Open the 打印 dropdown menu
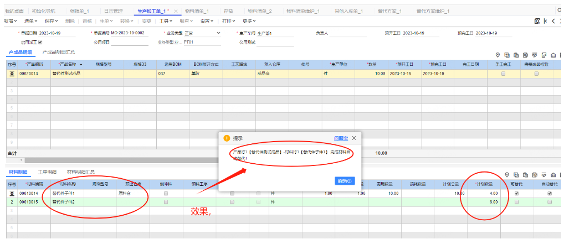Viewport: 564px width, 239px height. click(x=229, y=21)
